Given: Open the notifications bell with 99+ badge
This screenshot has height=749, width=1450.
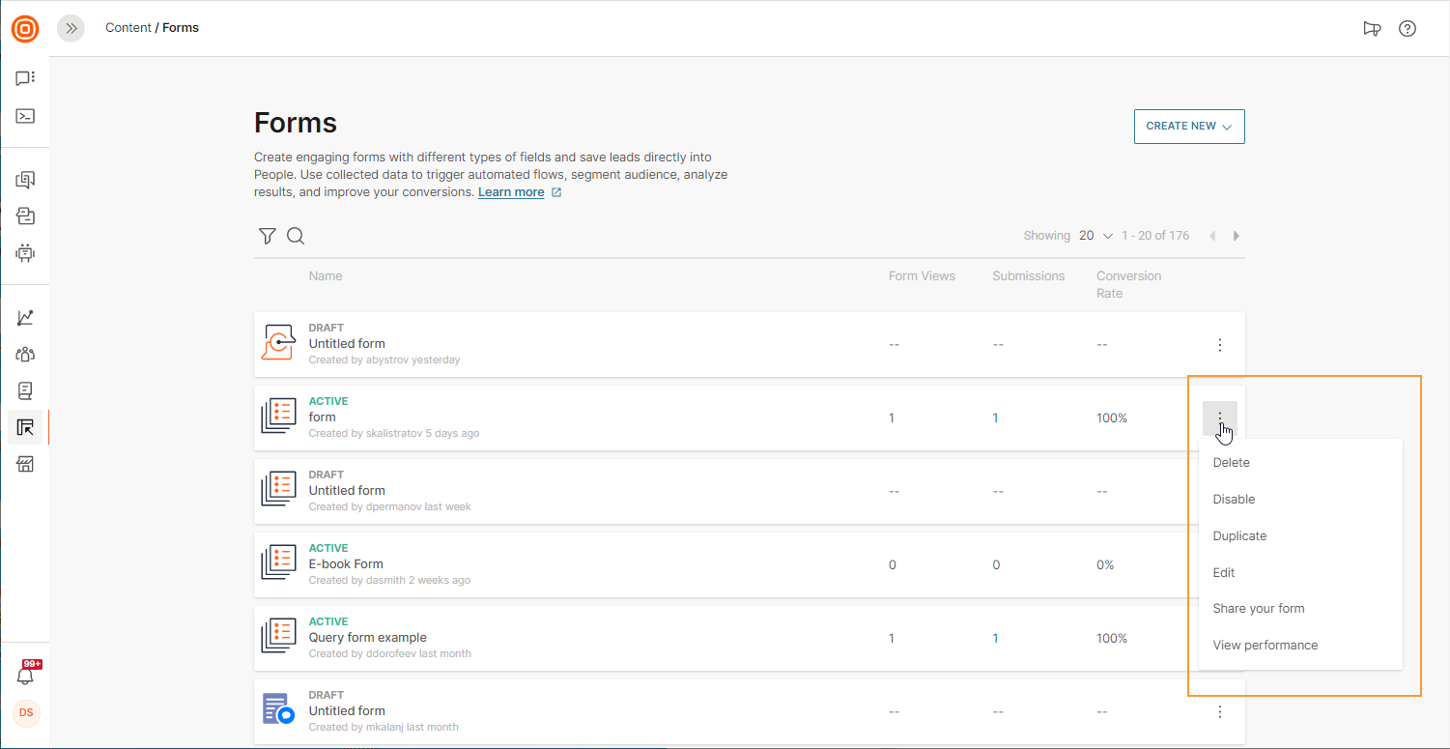Looking at the screenshot, I should (26, 675).
